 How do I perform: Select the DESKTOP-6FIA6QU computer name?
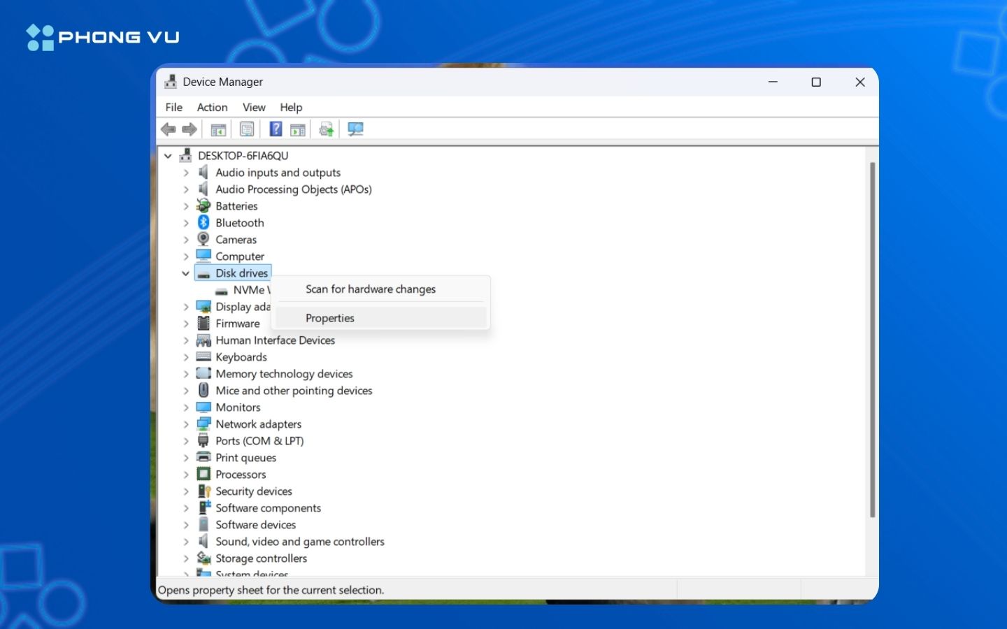[243, 156]
